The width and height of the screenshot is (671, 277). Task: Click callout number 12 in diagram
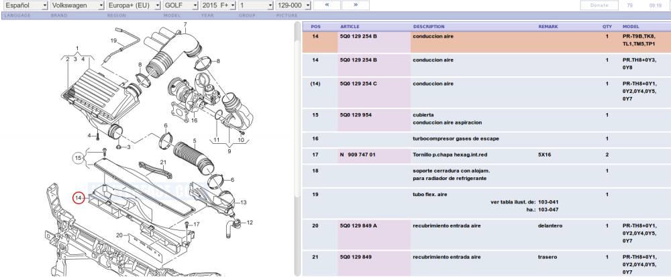250,222
